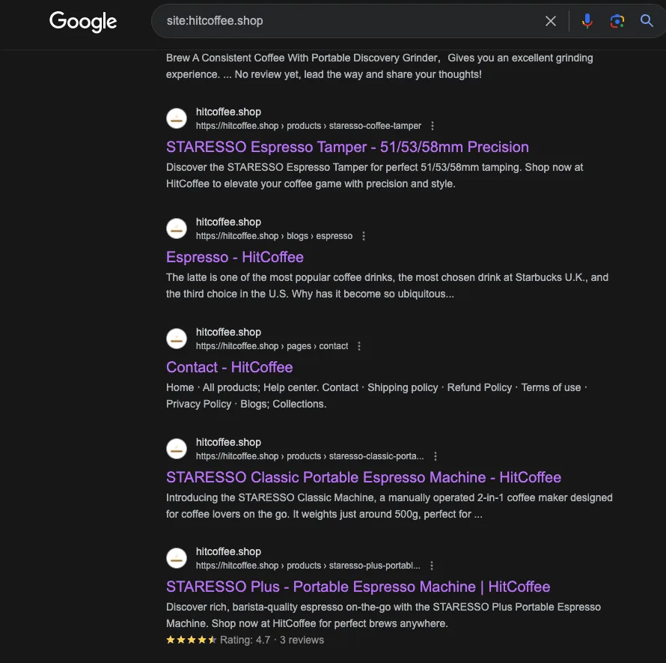Clear the search query with the X icon
This screenshot has width=666, height=663.
click(x=551, y=21)
